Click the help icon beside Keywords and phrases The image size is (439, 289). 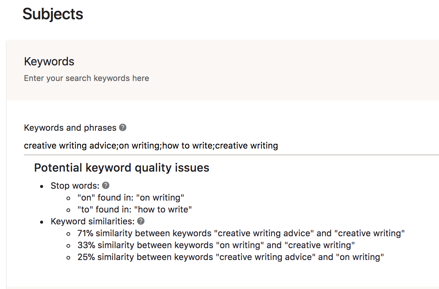[123, 128]
